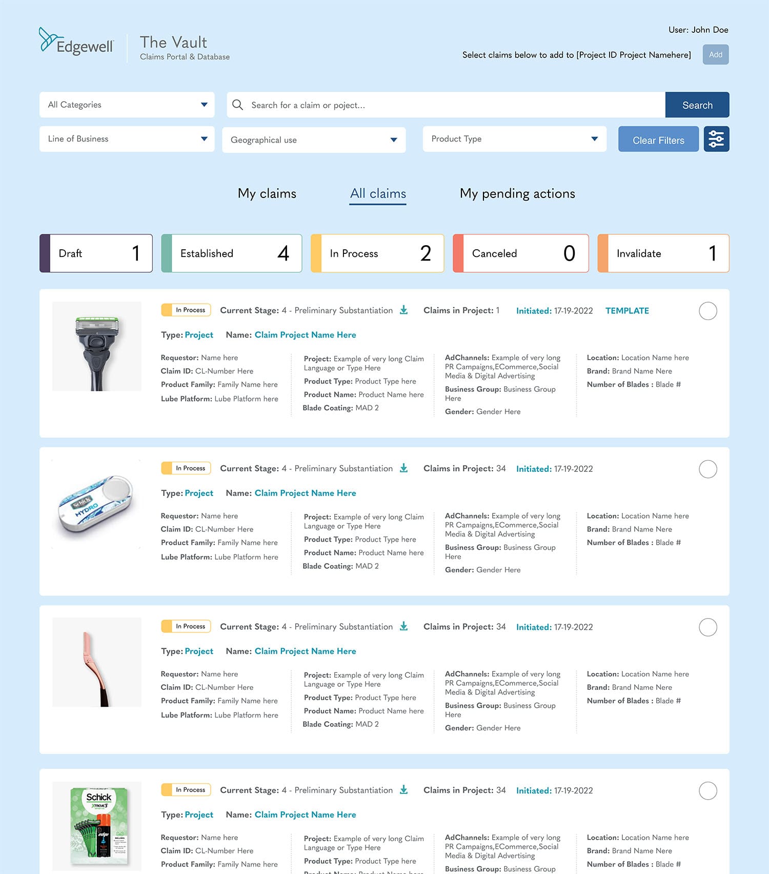Image resolution: width=769 pixels, height=874 pixels.
Task: Select the Schick Hydro claim's radio circle
Action: click(707, 469)
